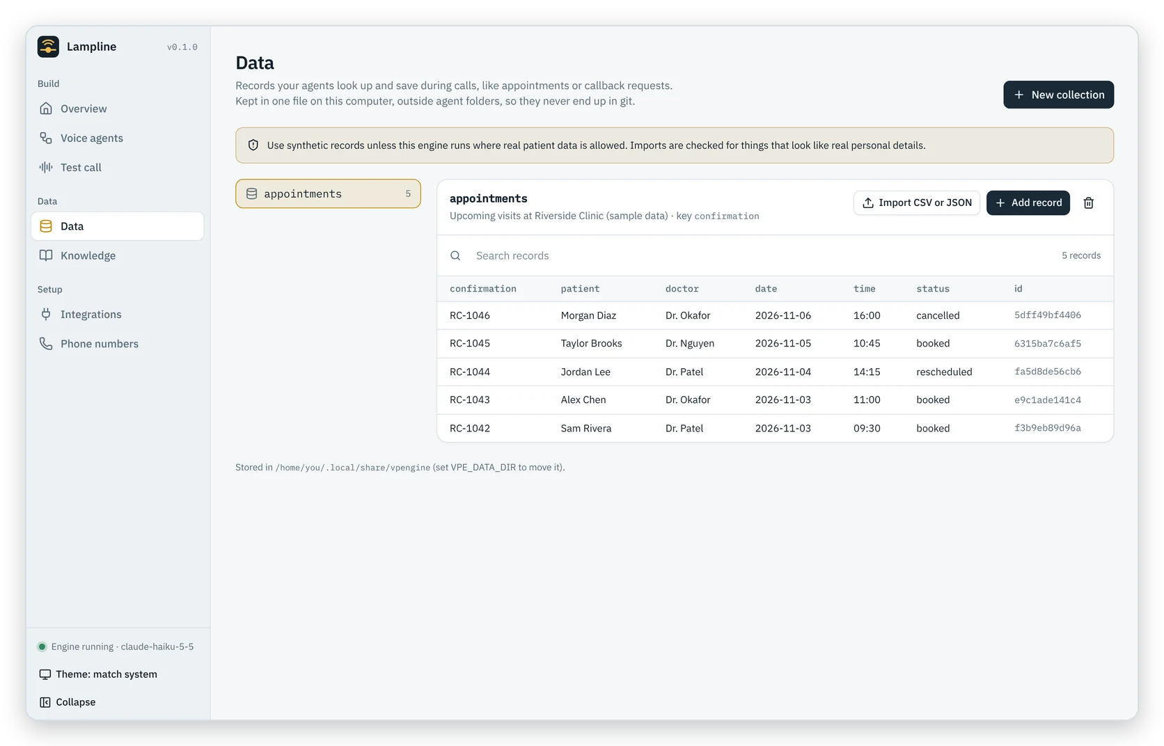The image size is (1164, 746).
Task: Click the search magnifier icon
Action: [455, 255]
